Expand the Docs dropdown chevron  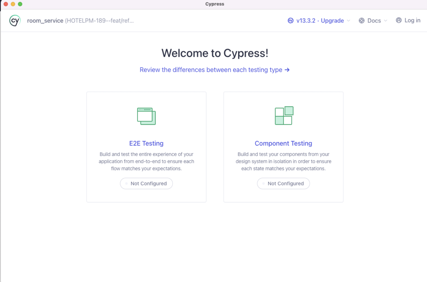coord(385,20)
